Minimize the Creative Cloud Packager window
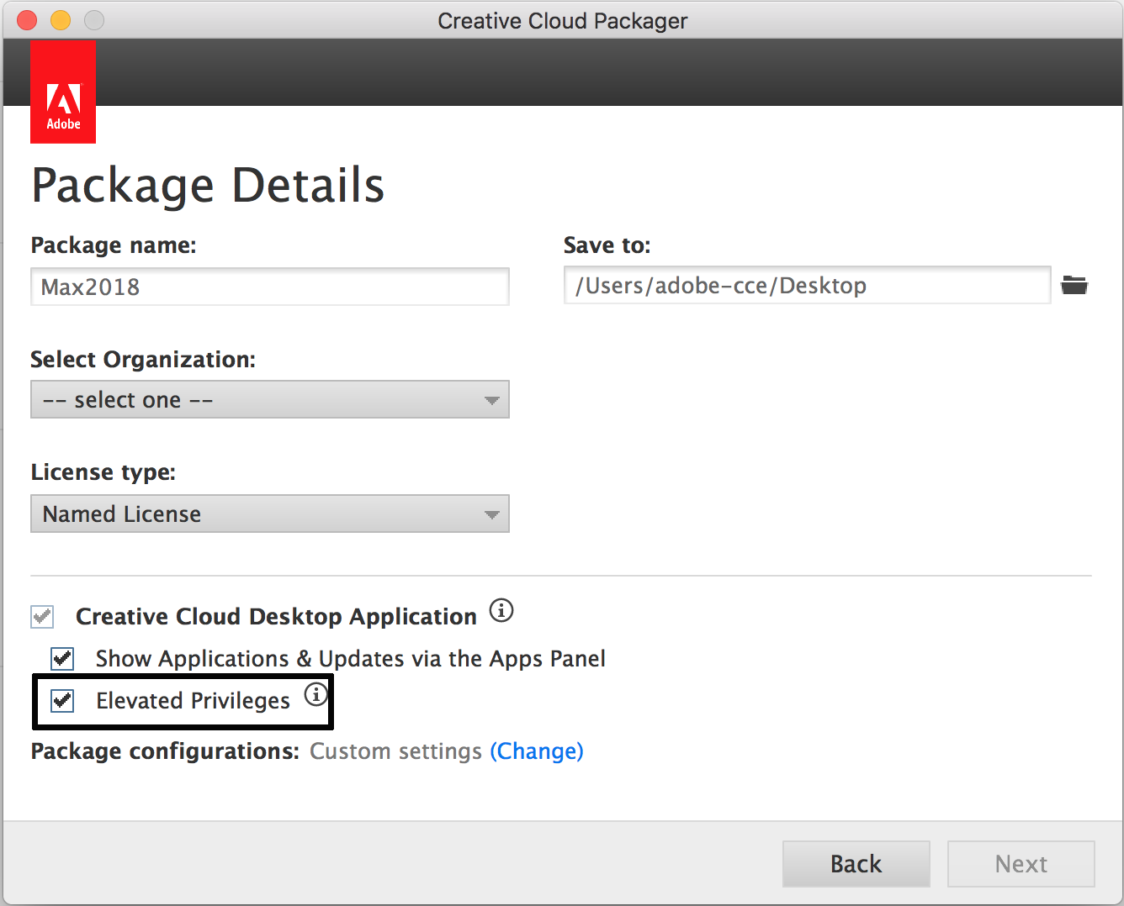Viewport: 1124px width, 906px height. (x=61, y=20)
